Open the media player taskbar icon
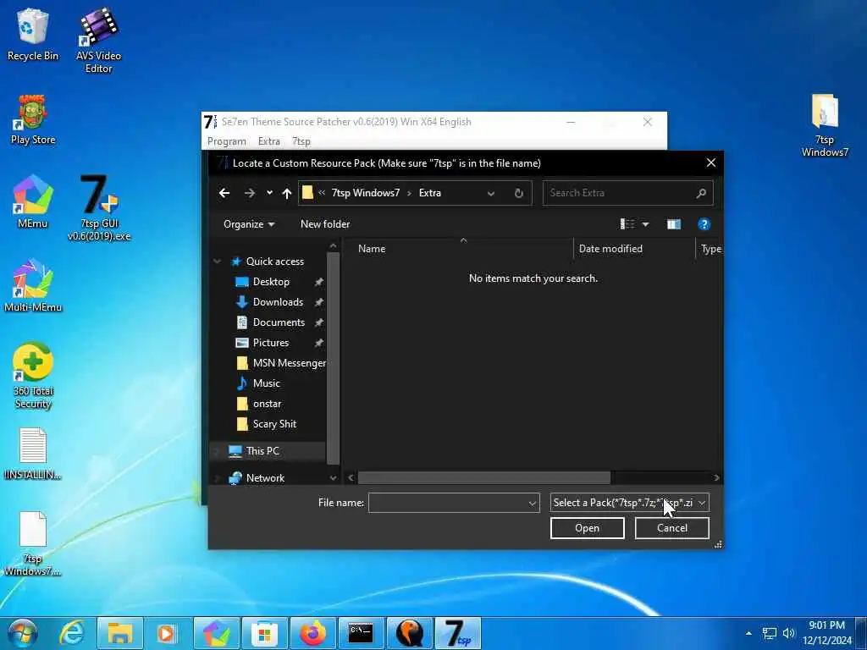This screenshot has width=867, height=650. click(x=167, y=633)
